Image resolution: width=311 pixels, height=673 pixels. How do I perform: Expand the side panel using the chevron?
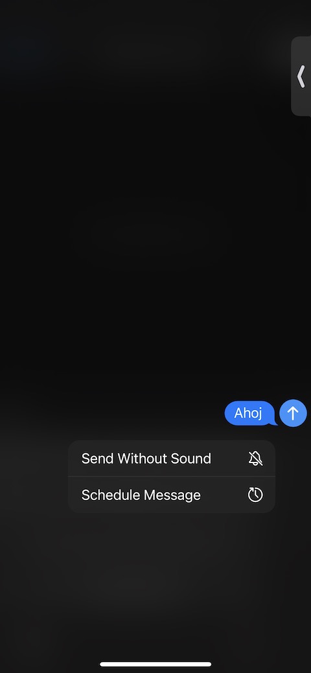301,76
